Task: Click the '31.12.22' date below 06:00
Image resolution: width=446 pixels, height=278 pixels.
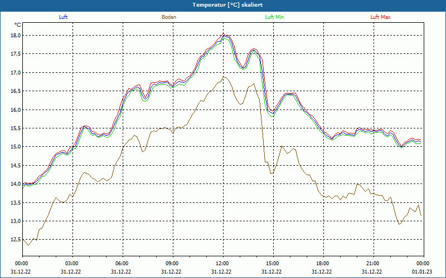Action: [120, 272]
